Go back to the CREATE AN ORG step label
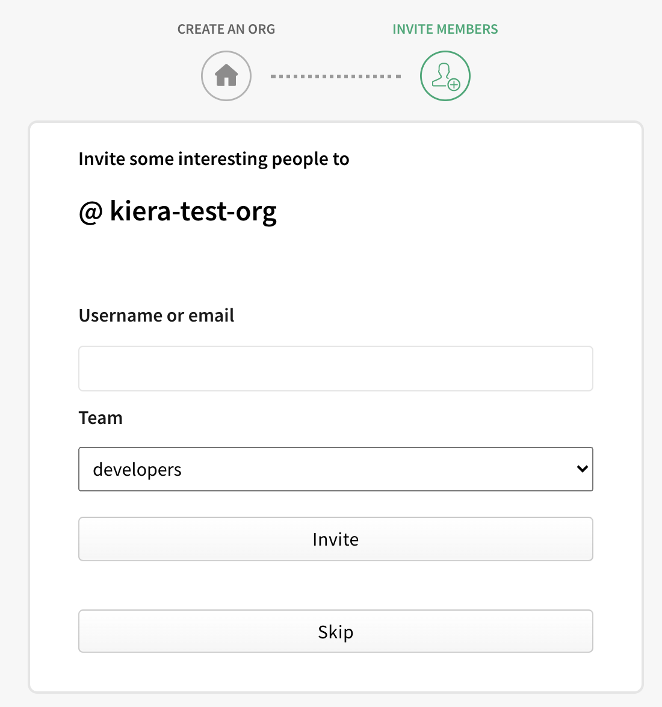Viewport: 662px width, 707px height. (226, 28)
